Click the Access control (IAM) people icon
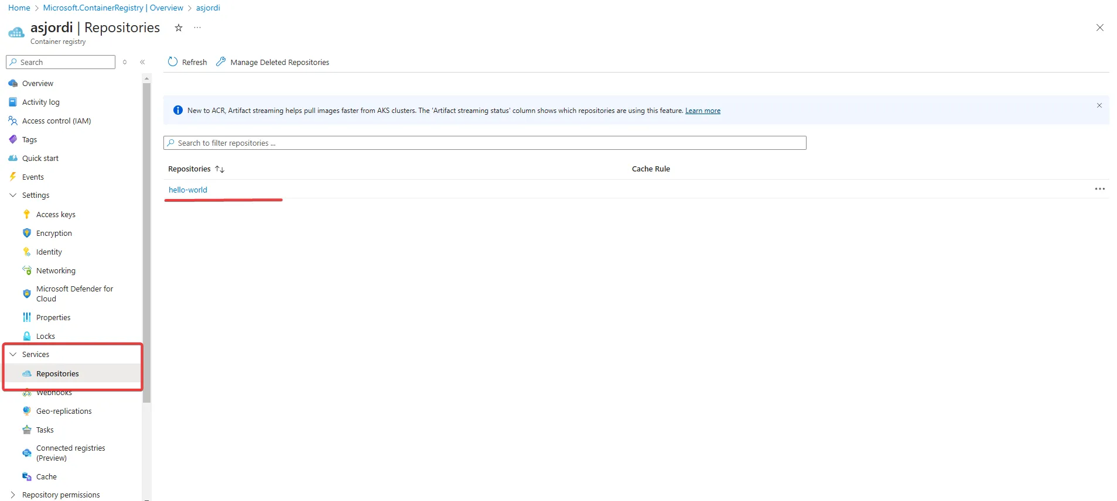This screenshot has width=1117, height=501. [13, 121]
